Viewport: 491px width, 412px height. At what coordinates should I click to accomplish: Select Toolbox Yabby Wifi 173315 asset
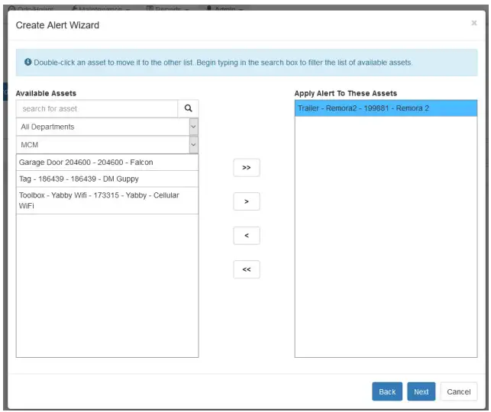click(107, 201)
